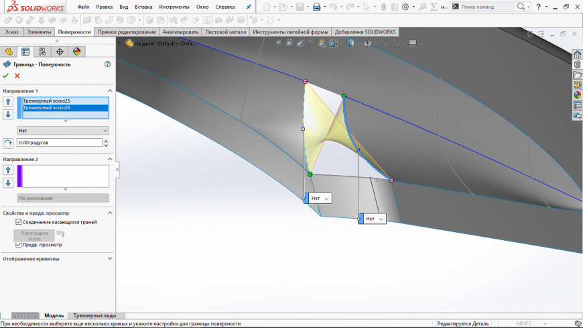Click the Zoom to Area view icon

tap(289, 44)
